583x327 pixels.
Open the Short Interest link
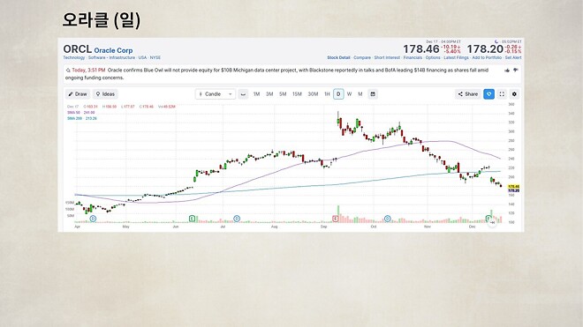coord(387,58)
